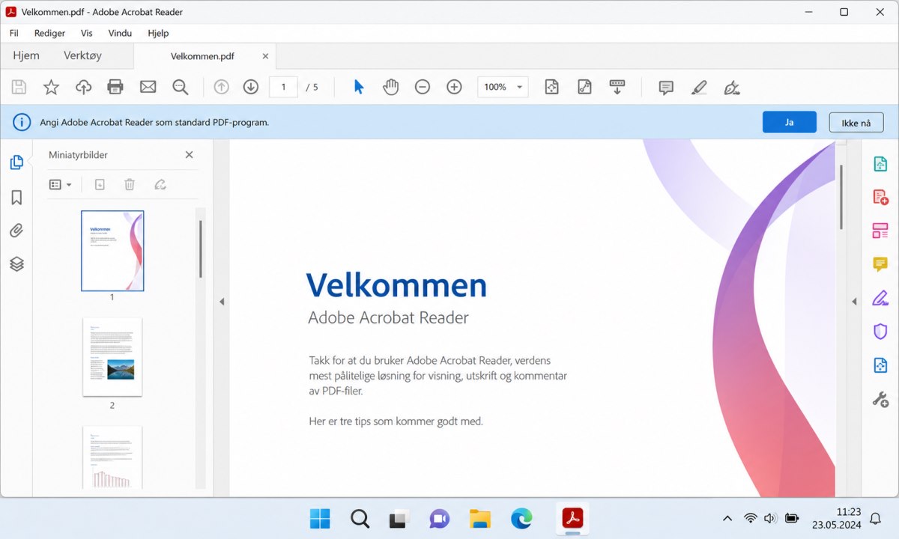Select the highlight text pen tool
Image resolution: width=899 pixels, height=539 pixels.
point(699,88)
